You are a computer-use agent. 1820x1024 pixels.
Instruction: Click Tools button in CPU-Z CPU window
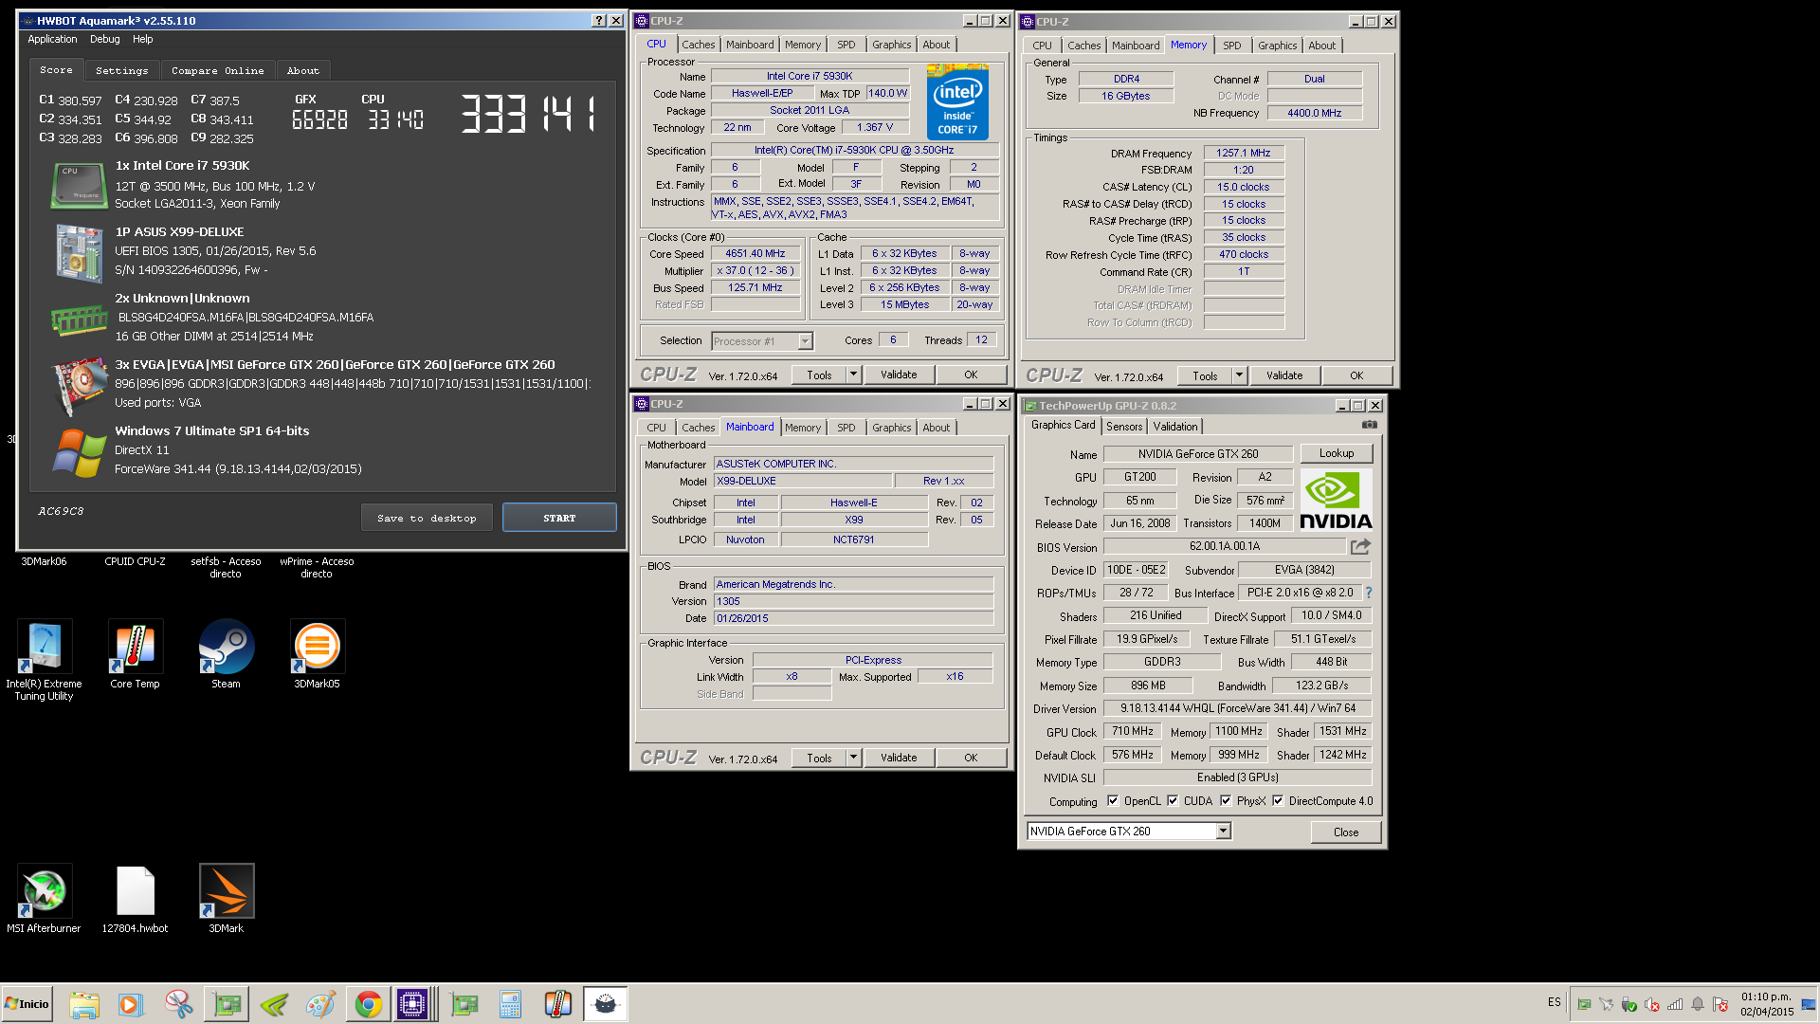point(819,375)
